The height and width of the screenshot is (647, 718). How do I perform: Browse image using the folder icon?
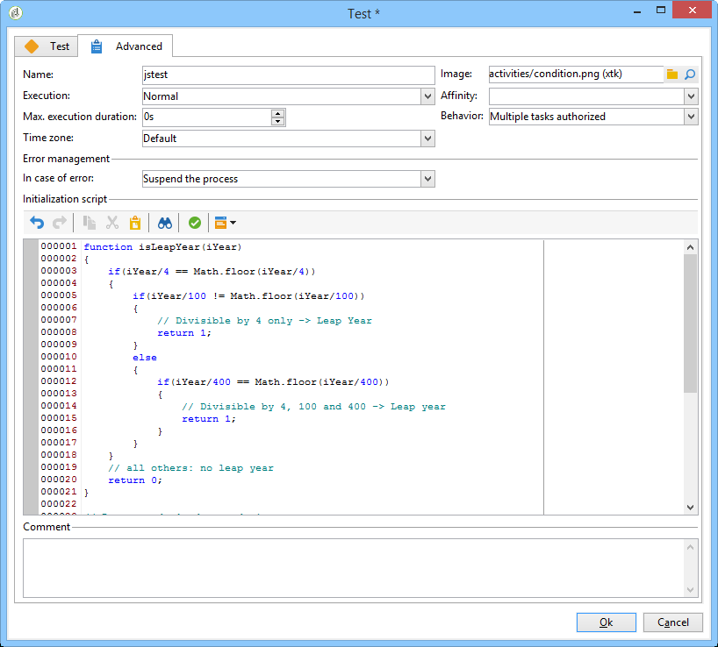click(x=672, y=75)
